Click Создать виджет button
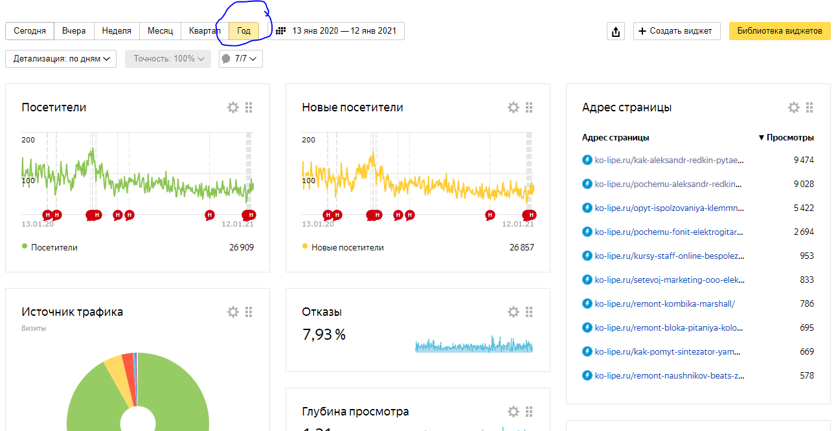Image resolution: width=836 pixels, height=431 pixels. click(x=677, y=31)
